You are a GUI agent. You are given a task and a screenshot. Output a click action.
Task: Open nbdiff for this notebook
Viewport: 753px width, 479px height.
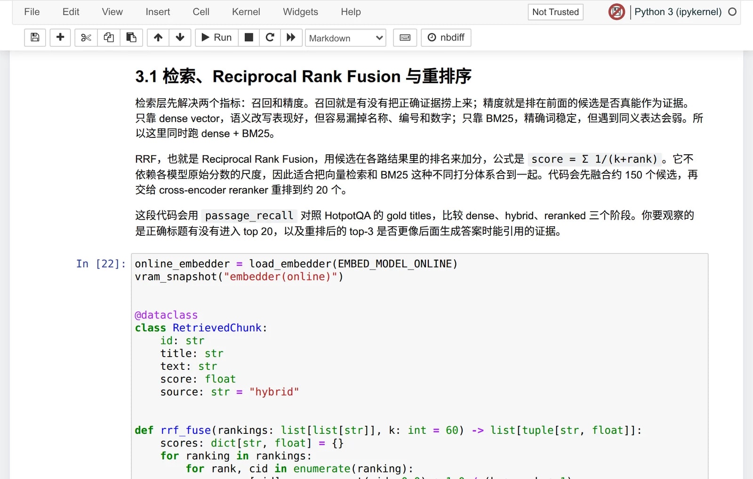(446, 38)
